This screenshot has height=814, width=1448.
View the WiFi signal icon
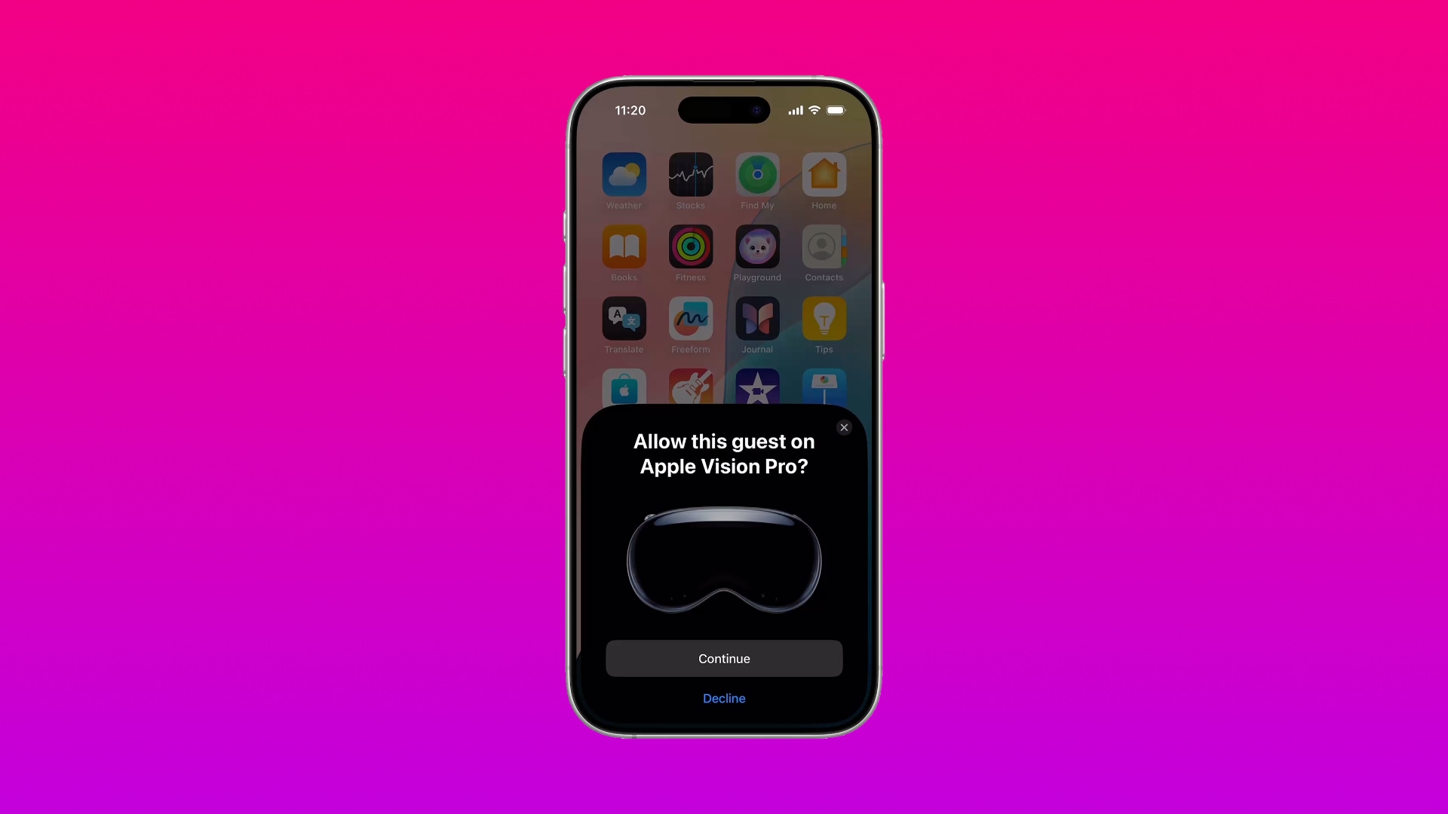coord(814,109)
